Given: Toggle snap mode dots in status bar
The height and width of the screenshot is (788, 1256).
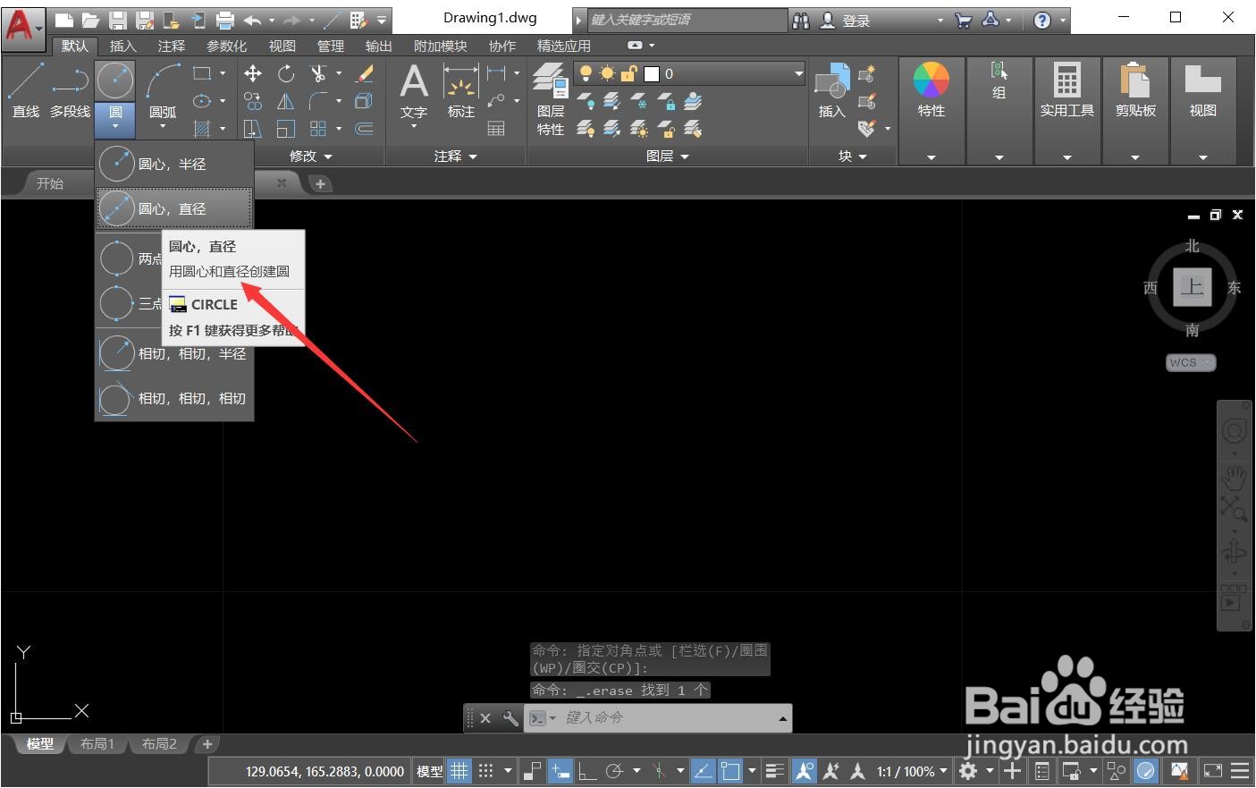Looking at the screenshot, I should [x=485, y=770].
